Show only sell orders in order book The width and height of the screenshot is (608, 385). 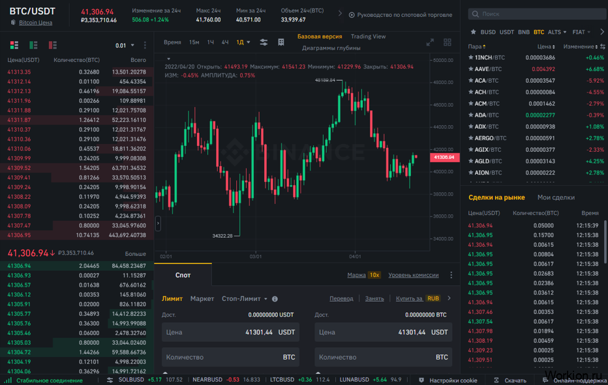53,45
